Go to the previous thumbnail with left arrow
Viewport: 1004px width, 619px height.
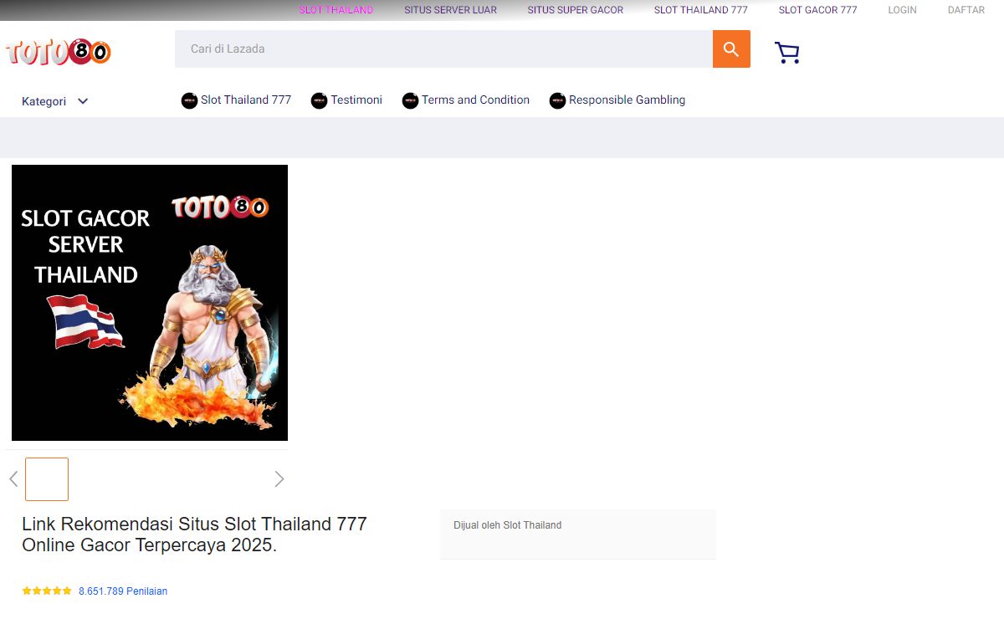[x=13, y=479]
